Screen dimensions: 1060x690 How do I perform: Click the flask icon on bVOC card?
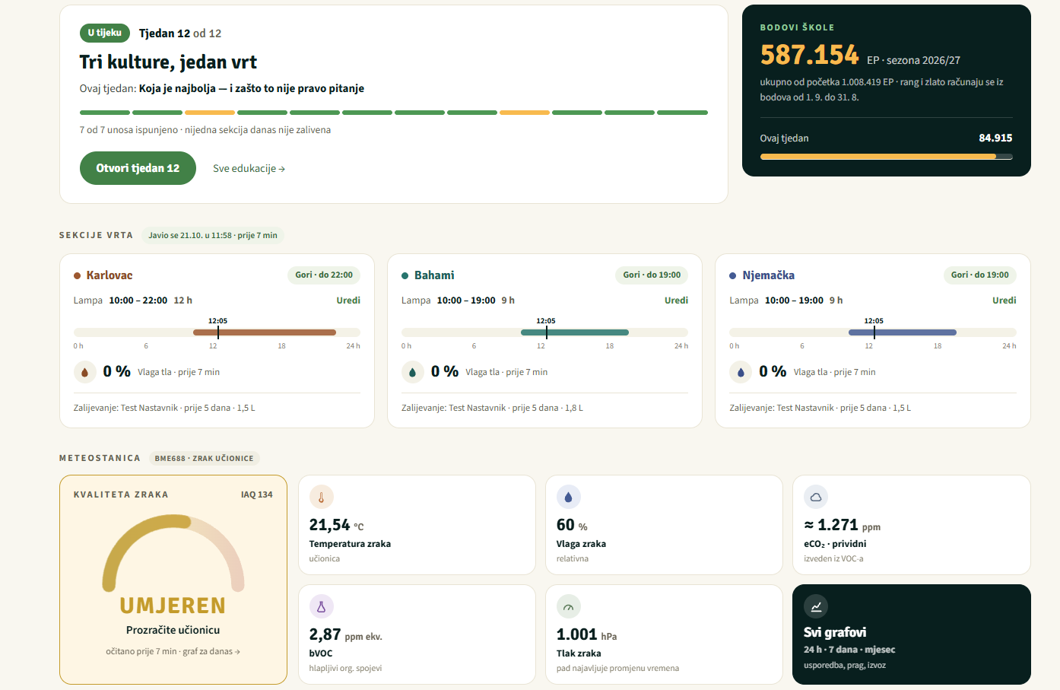pyautogui.click(x=321, y=606)
